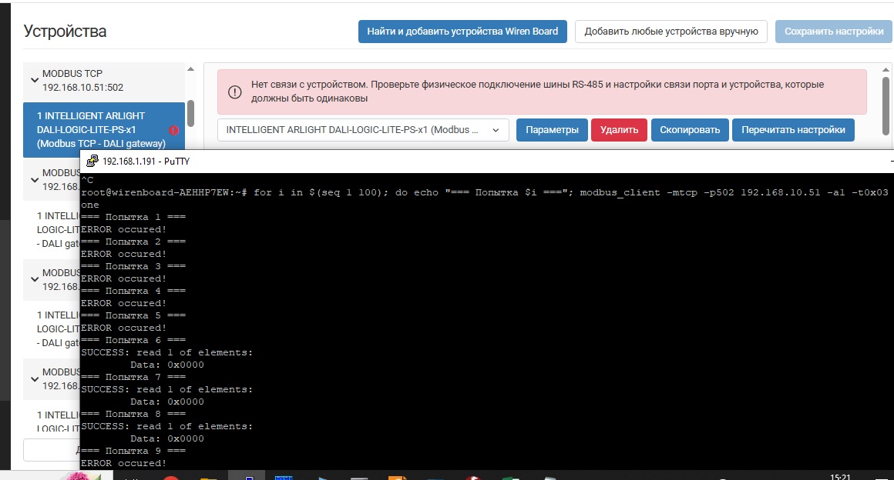Image resolution: width=894 pixels, height=480 pixels.
Task: Collapse the MODBUS TCP 192.168.10.51:502 port
Action: pos(35,80)
